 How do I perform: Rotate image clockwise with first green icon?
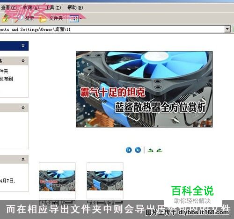(x=151, y=150)
